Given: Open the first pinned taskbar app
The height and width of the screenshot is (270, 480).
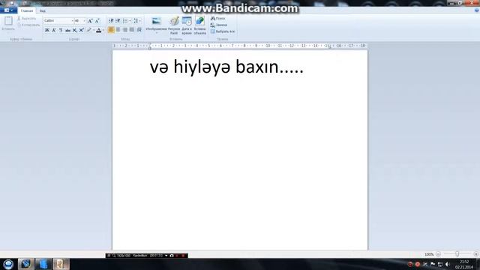Looking at the screenshot, I should pos(25,264).
